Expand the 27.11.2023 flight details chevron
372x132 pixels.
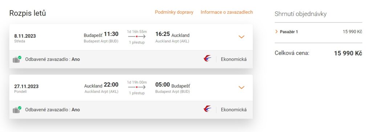[241, 87]
